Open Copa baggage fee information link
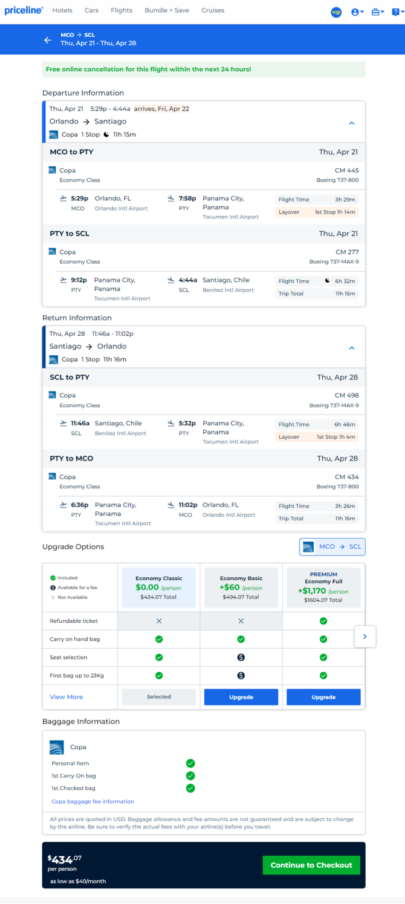 point(93,801)
